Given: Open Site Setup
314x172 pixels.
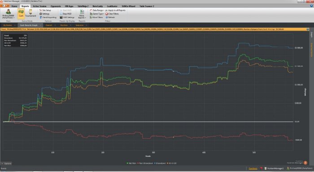Looking at the screenshot, I should click(45, 10).
